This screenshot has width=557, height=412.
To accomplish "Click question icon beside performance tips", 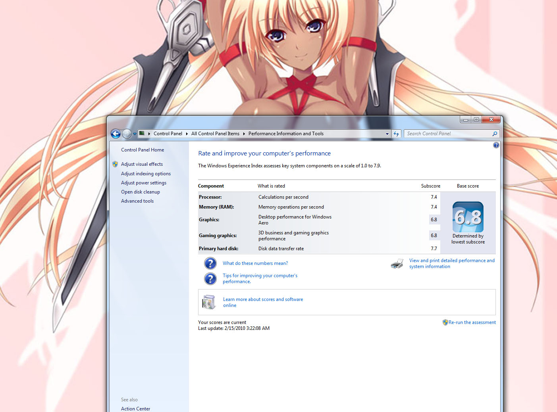I will pos(210,279).
